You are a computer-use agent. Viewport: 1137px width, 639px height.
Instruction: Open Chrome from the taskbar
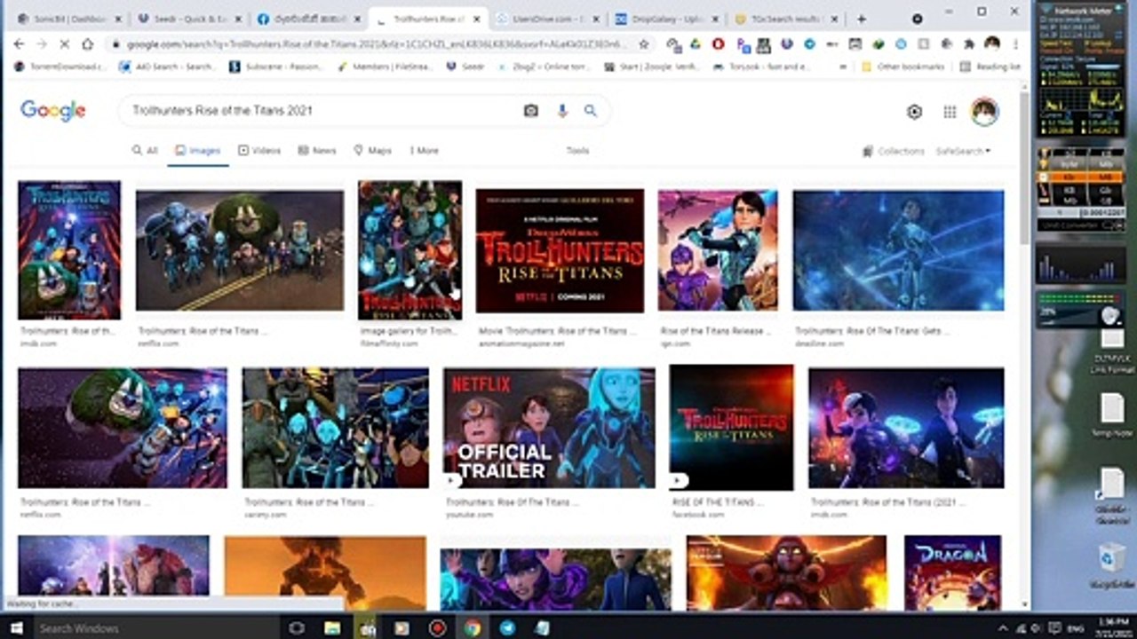472,627
